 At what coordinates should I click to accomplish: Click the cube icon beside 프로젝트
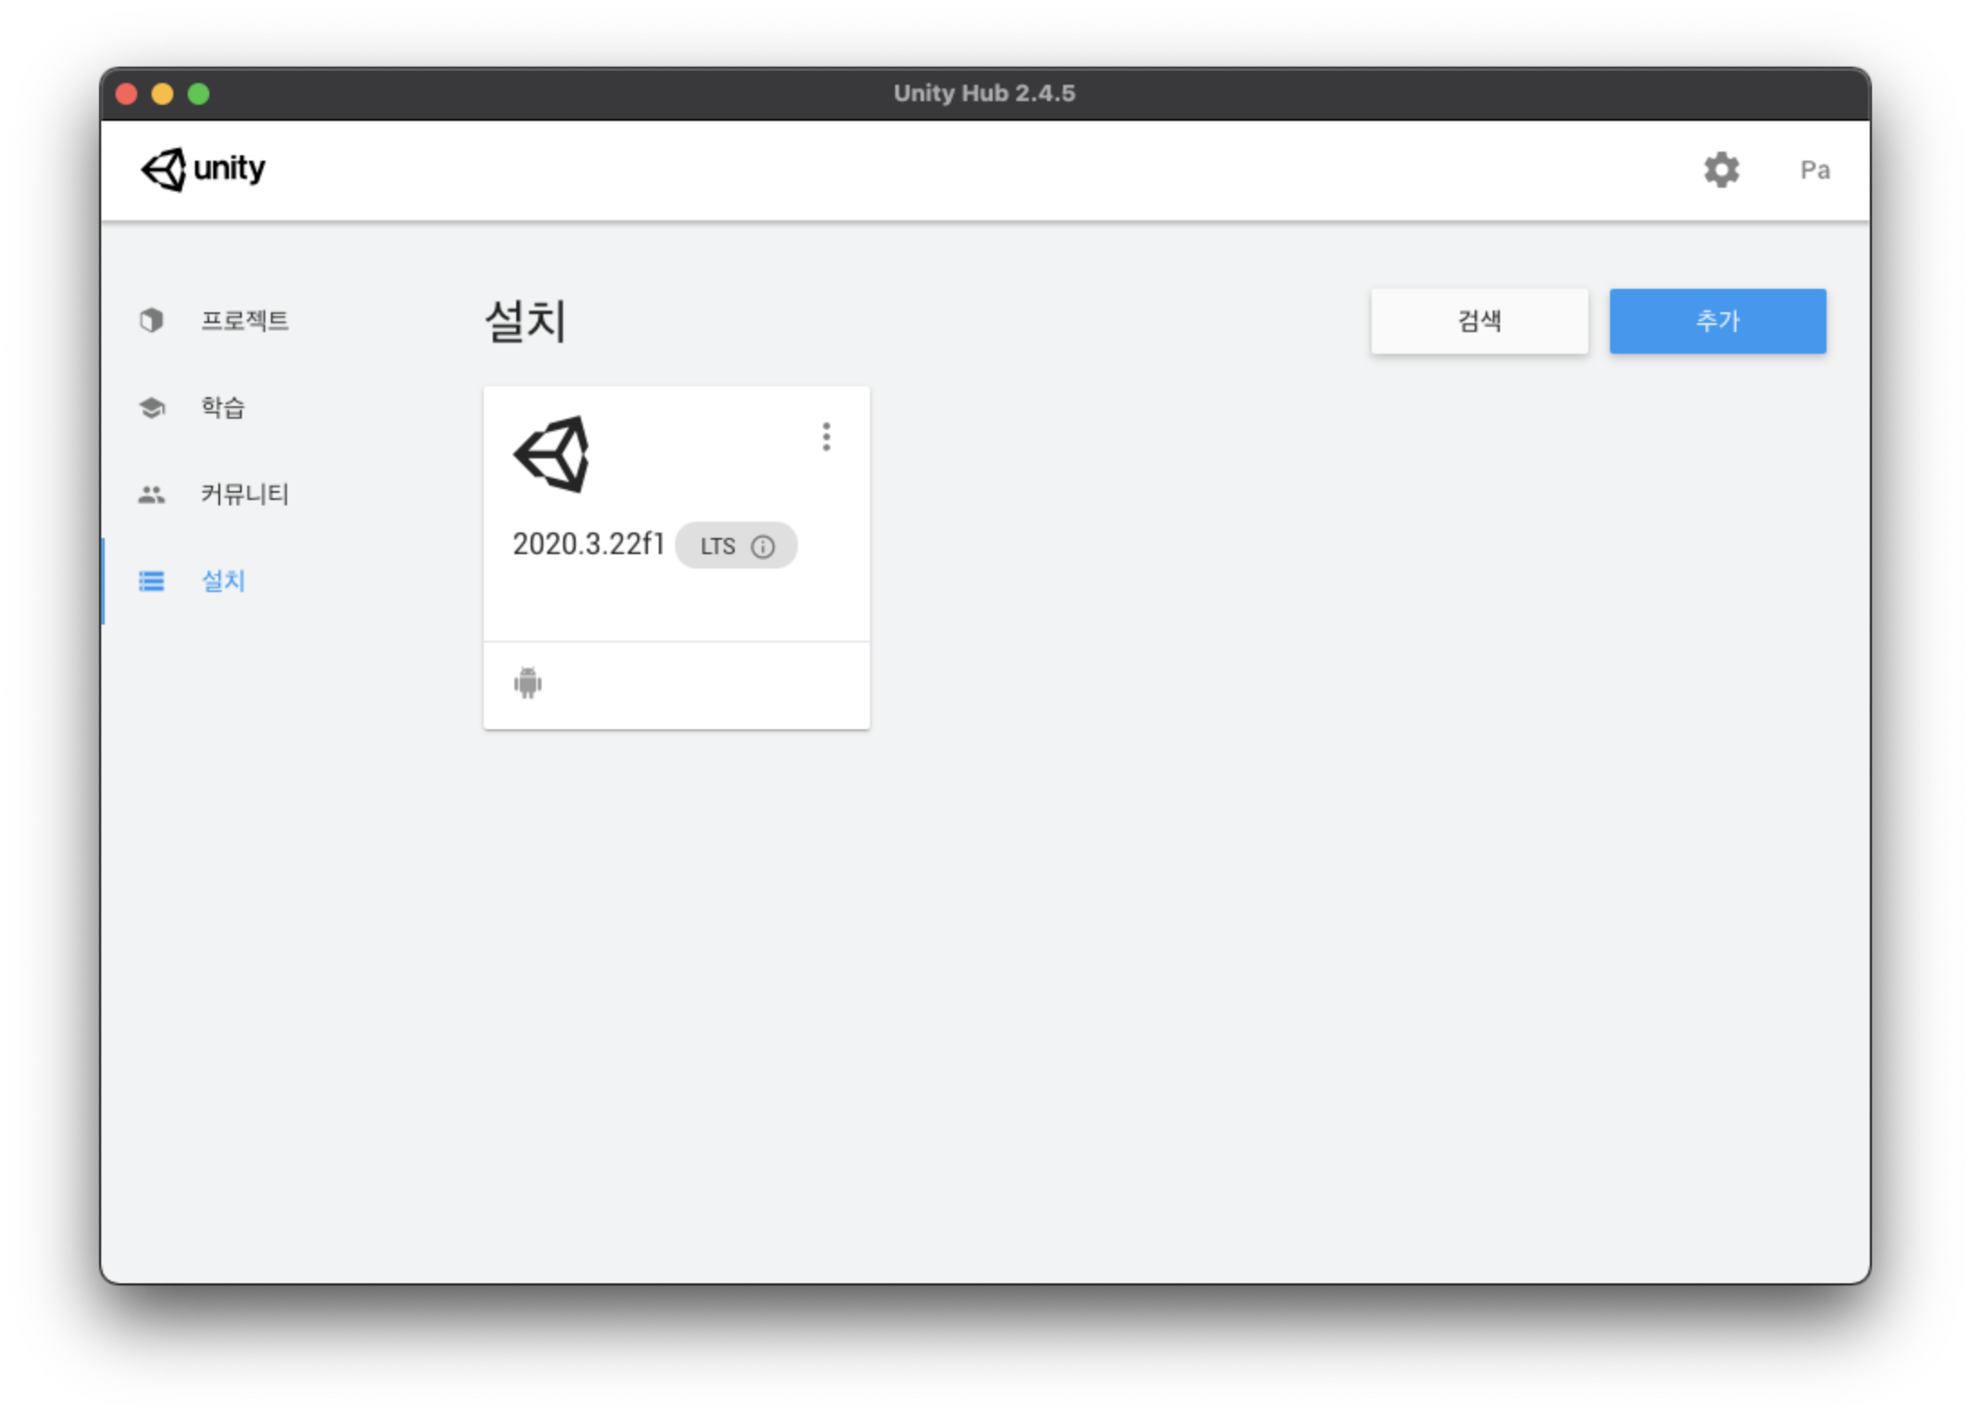pos(152,320)
